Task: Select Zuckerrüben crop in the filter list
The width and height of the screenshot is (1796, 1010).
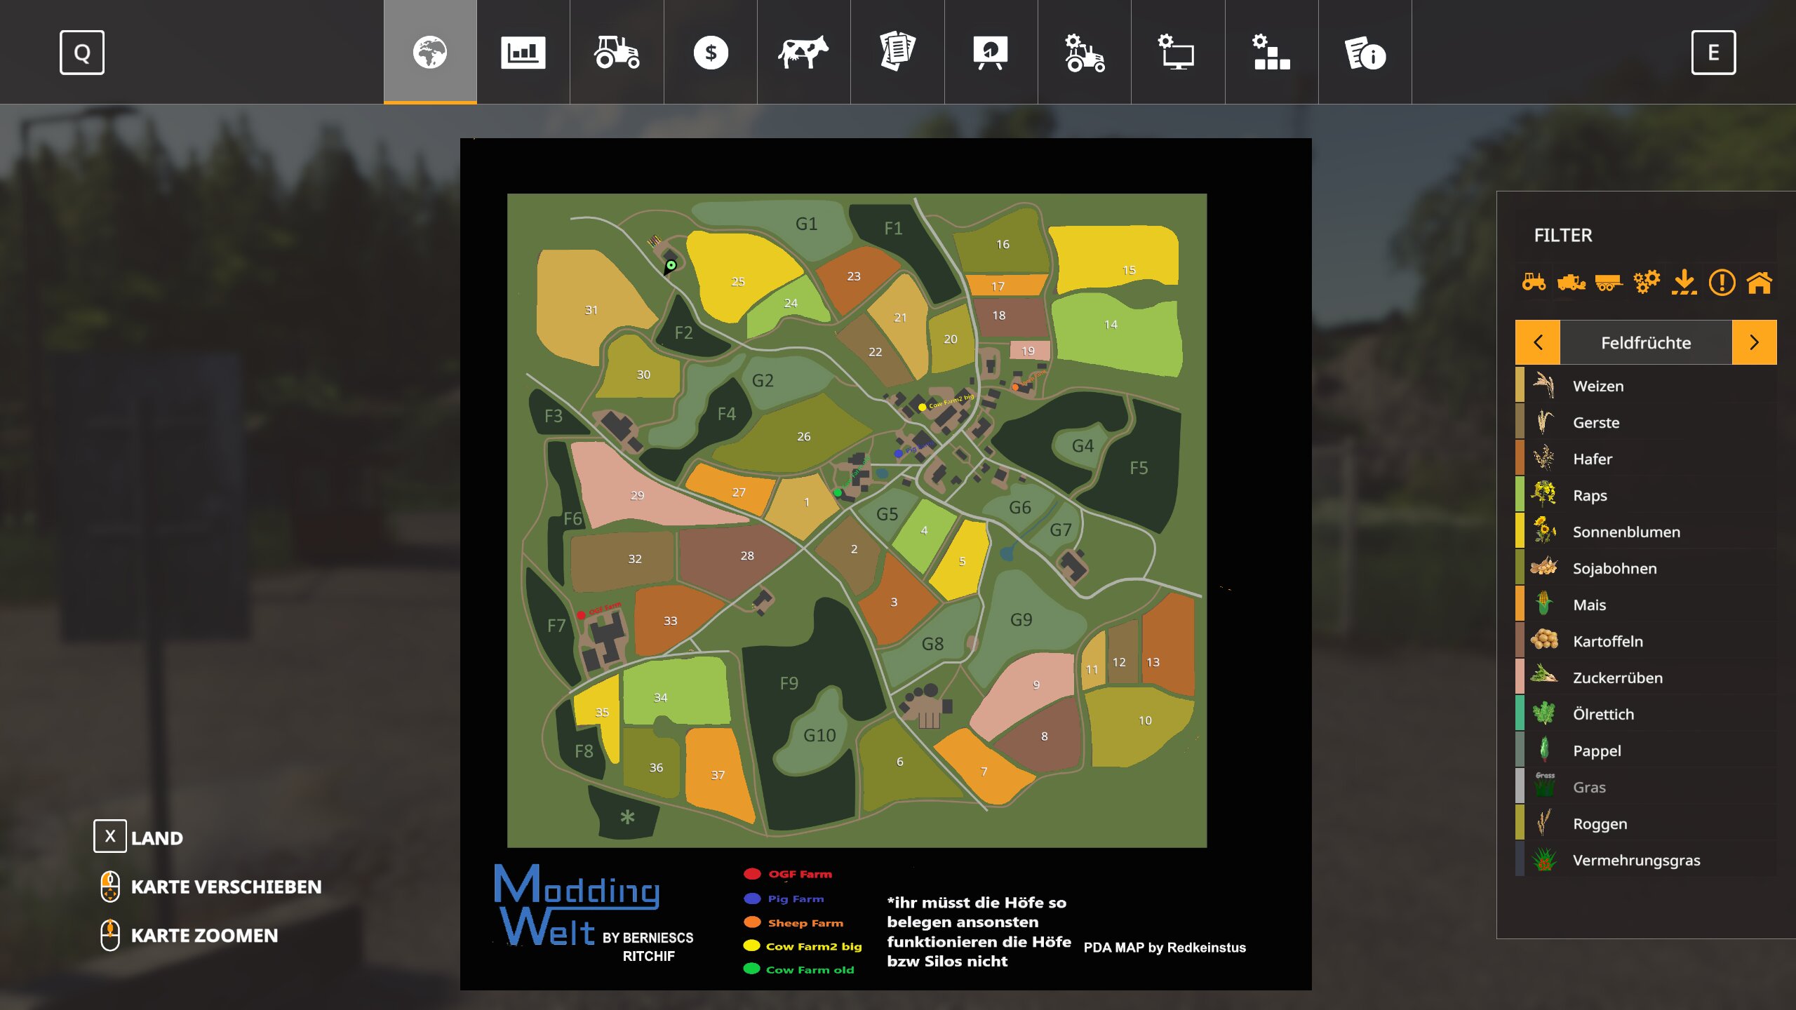Action: pyautogui.click(x=1617, y=678)
